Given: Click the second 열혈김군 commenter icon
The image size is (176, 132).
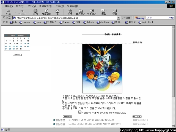Looking at the screenshot, I should click(x=54, y=124).
